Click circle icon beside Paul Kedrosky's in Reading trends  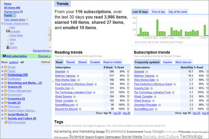[x=96, y=84]
